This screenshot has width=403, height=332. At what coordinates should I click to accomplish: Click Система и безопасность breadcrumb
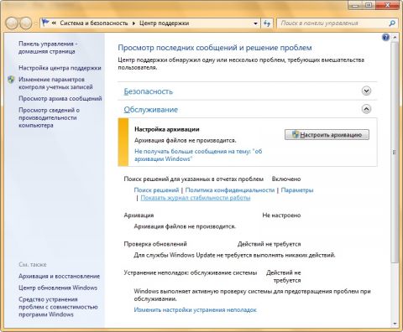click(x=94, y=23)
